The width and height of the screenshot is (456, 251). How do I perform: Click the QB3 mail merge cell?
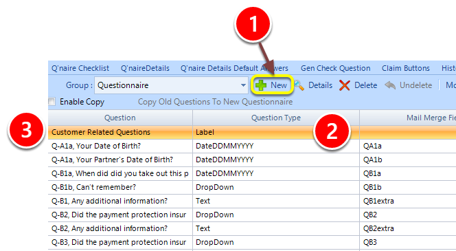408,242
